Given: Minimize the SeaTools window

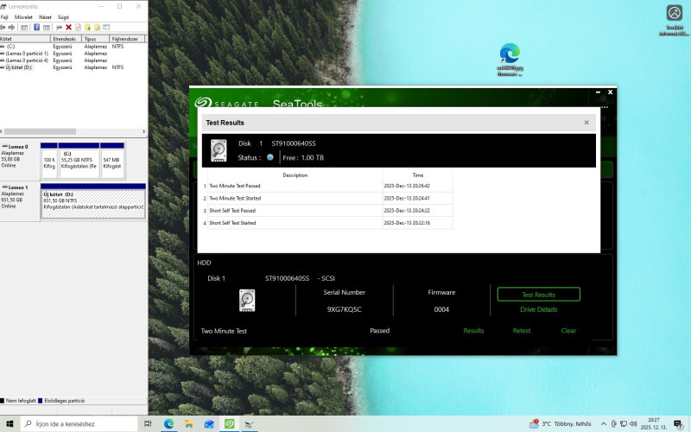Looking at the screenshot, I should [598, 92].
